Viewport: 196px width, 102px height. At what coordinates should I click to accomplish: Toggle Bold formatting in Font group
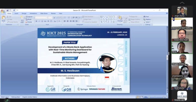[x=36, y=21]
